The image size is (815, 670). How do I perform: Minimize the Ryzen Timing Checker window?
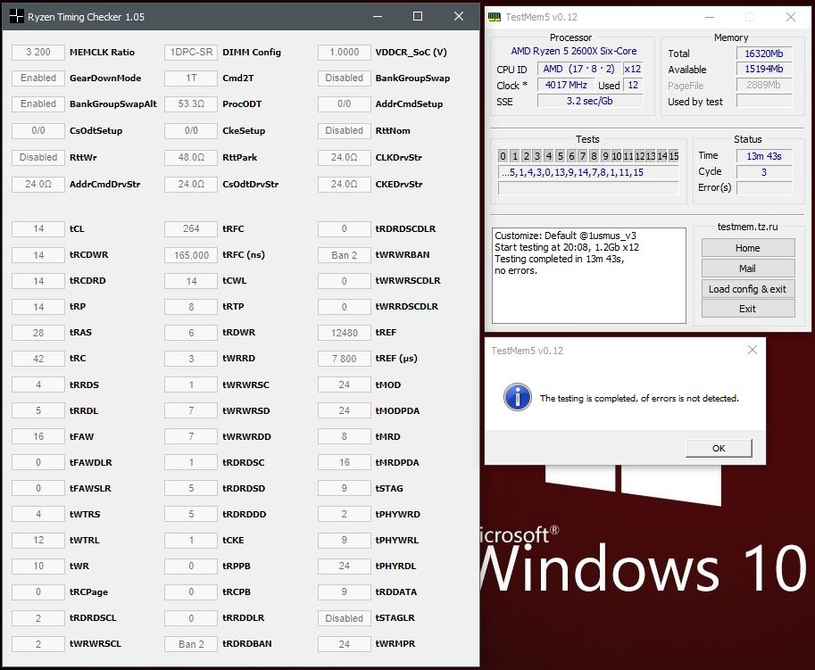378,17
